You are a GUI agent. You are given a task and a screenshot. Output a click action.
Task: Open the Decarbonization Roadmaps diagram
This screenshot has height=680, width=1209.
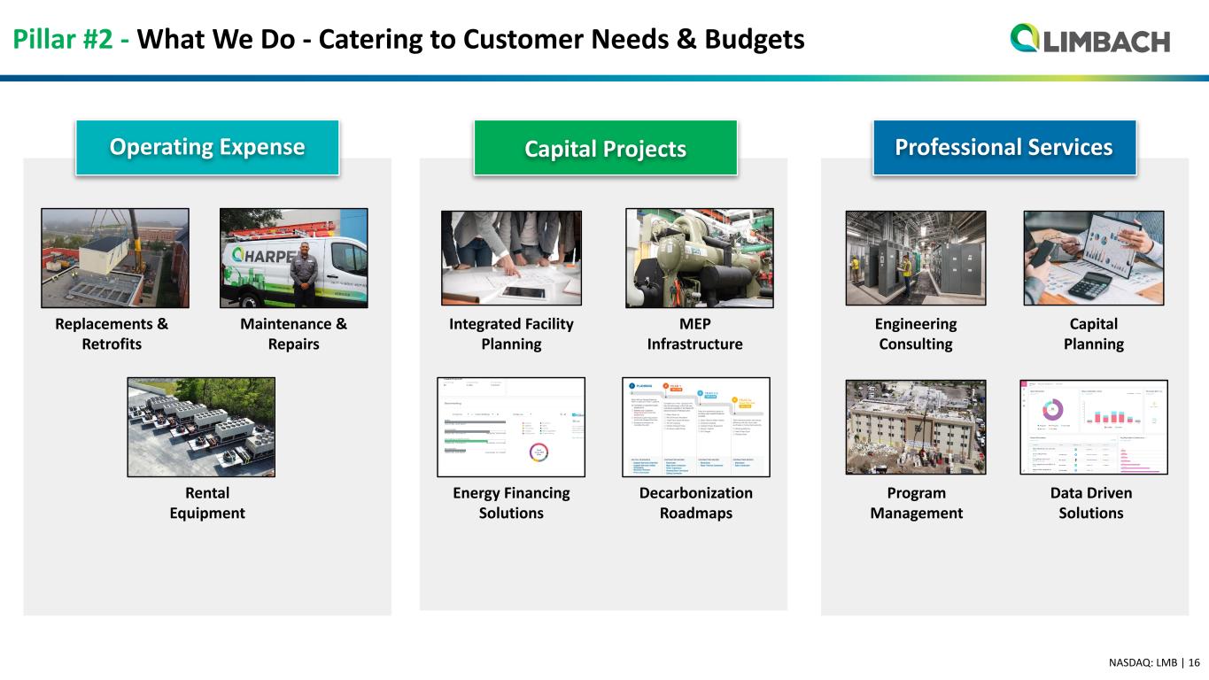697,427
